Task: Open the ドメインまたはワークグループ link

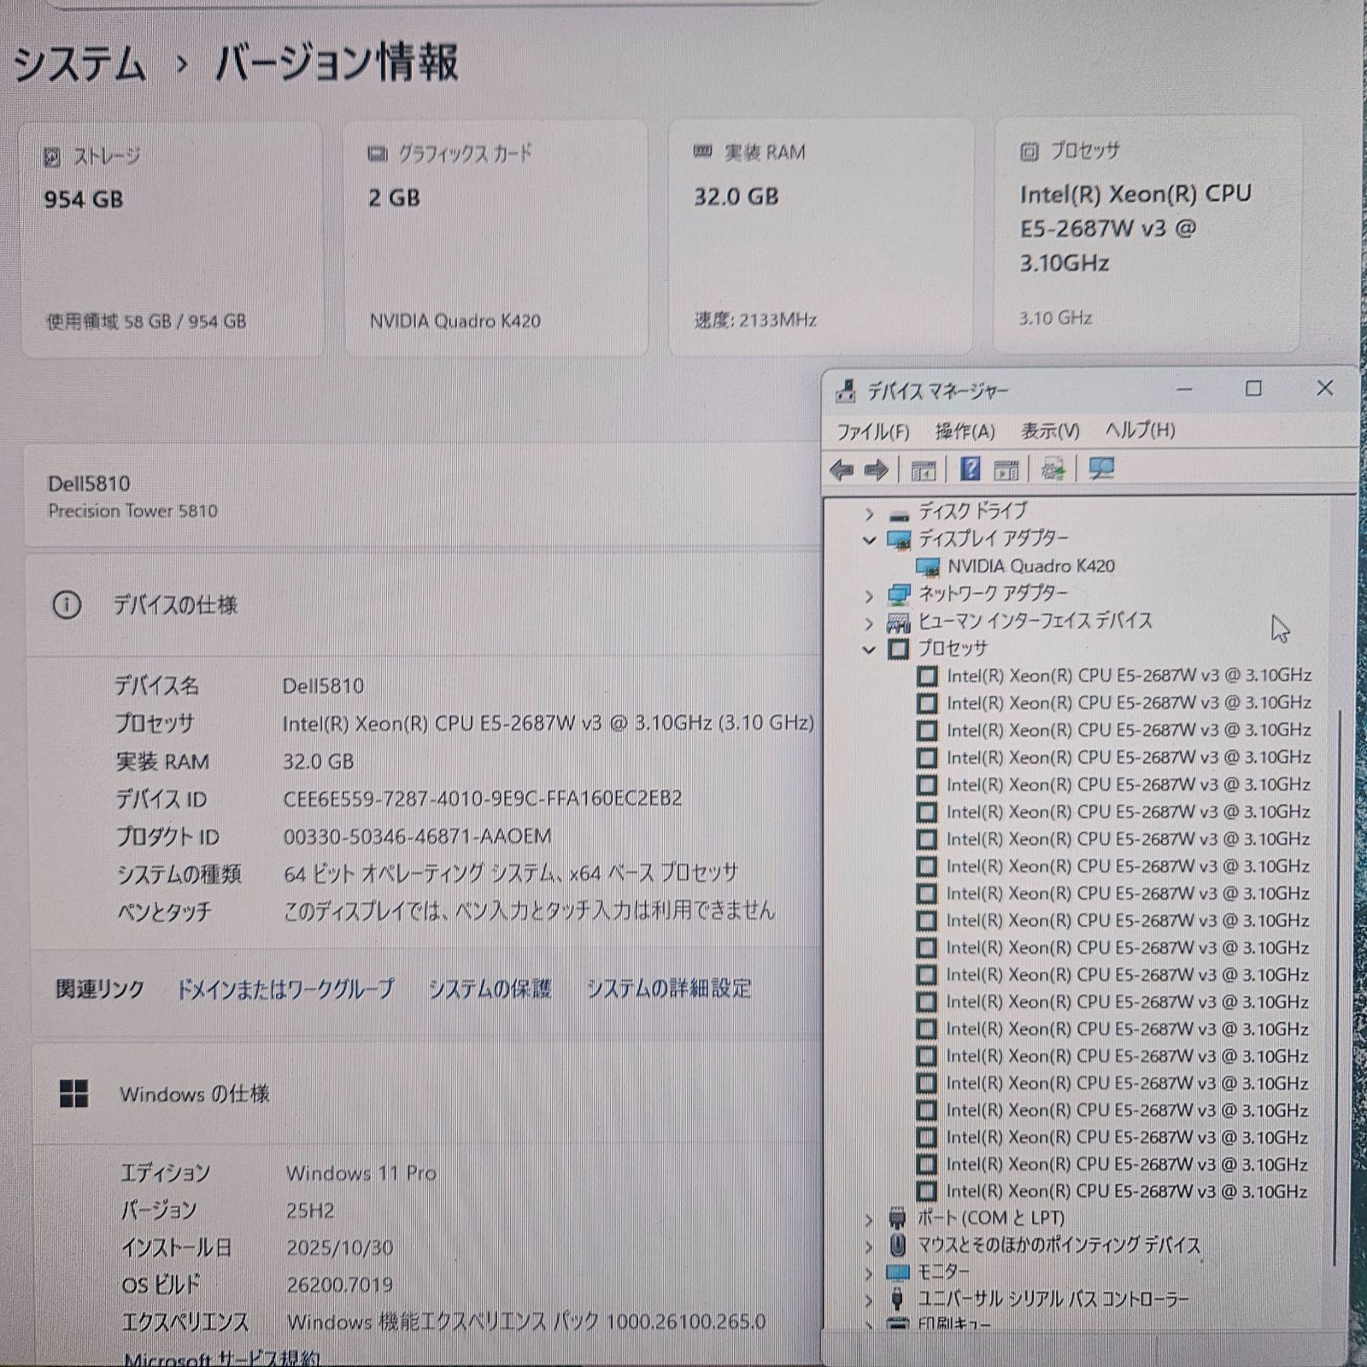Action: 285,989
